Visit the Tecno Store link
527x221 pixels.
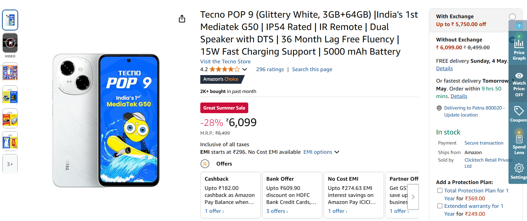pos(225,61)
